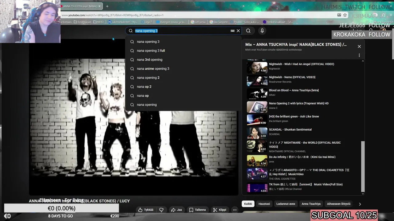
Task: Play Do As Infinity Kimi Ga Inai Mirai
Action: tap(302, 157)
